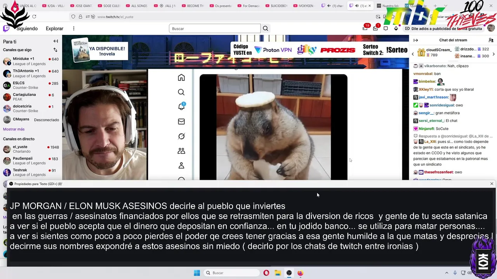Viewport: 497px width, 279px height.
Task: Focus the Windows taskbar Buscar box
Action: click(x=231, y=273)
